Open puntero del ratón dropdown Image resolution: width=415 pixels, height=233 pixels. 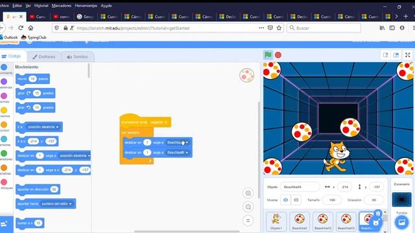[x=56, y=204]
